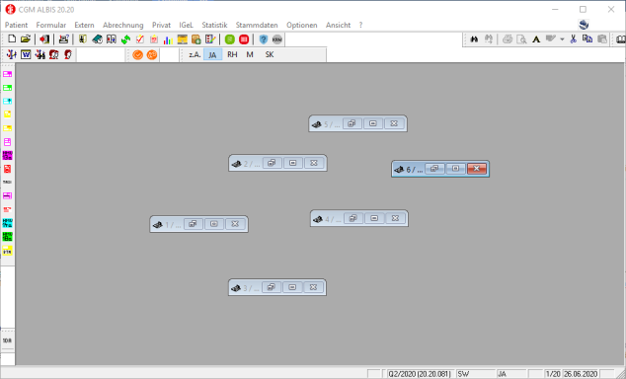Click the yellow cabinet archive toolbar icon
This screenshot has height=379, width=626.
183,39
